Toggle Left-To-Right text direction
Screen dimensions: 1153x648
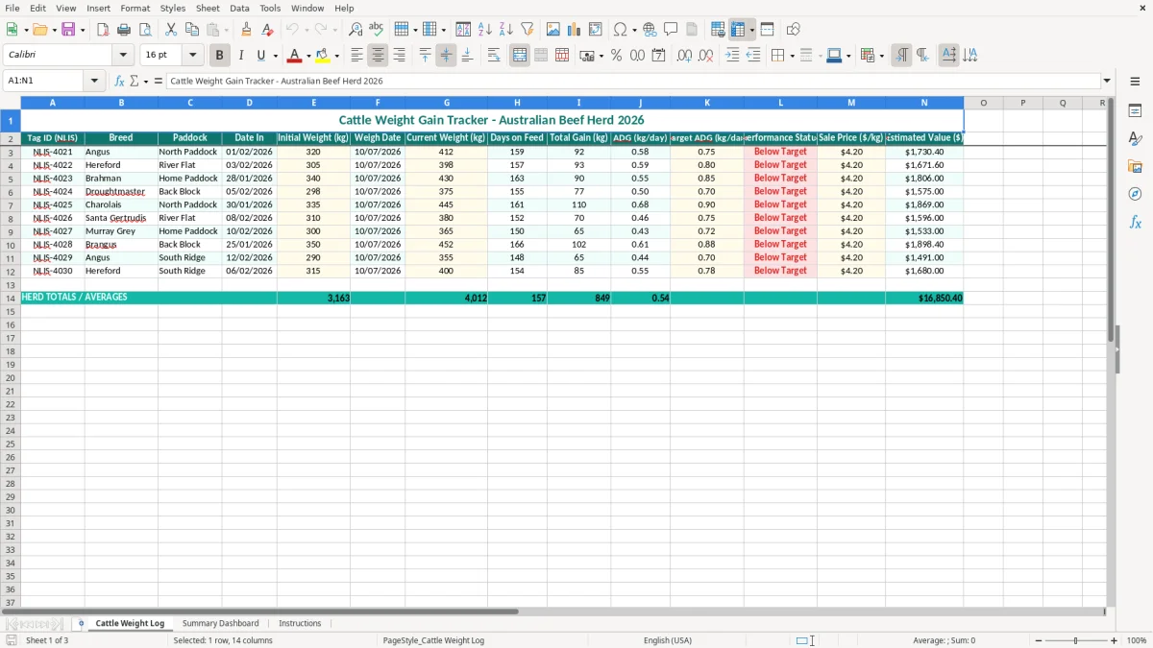click(x=901, y=56)
